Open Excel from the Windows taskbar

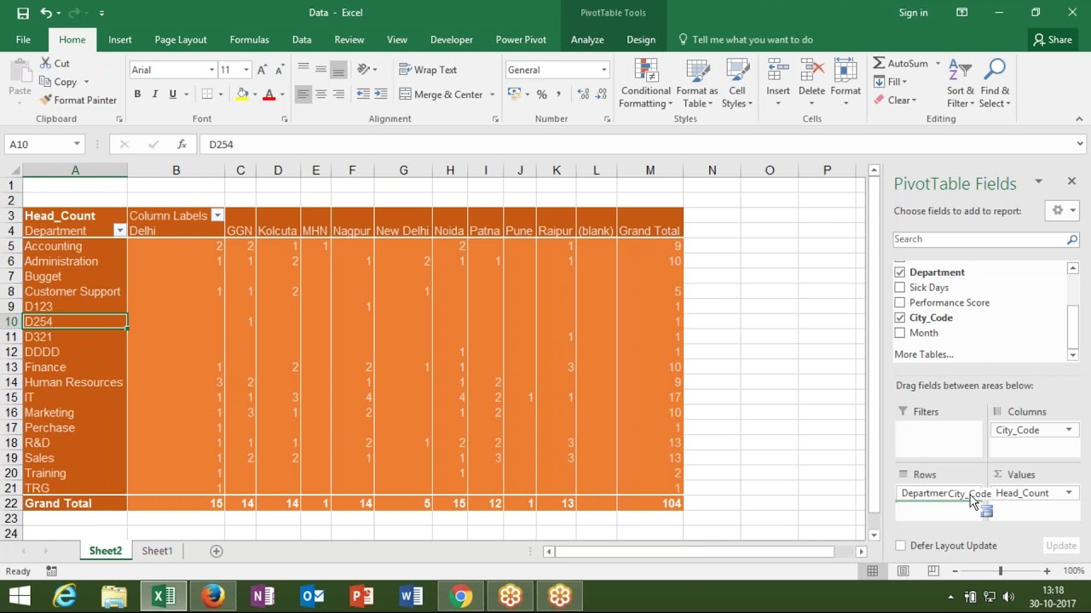pos(164,596)
